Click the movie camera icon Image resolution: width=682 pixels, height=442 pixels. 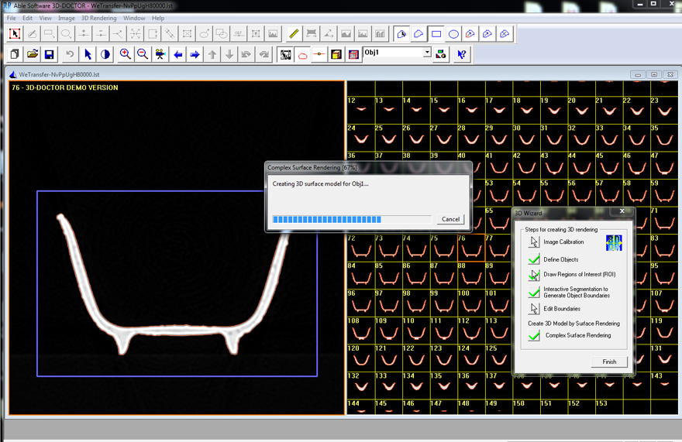click(x=160, y=54)
